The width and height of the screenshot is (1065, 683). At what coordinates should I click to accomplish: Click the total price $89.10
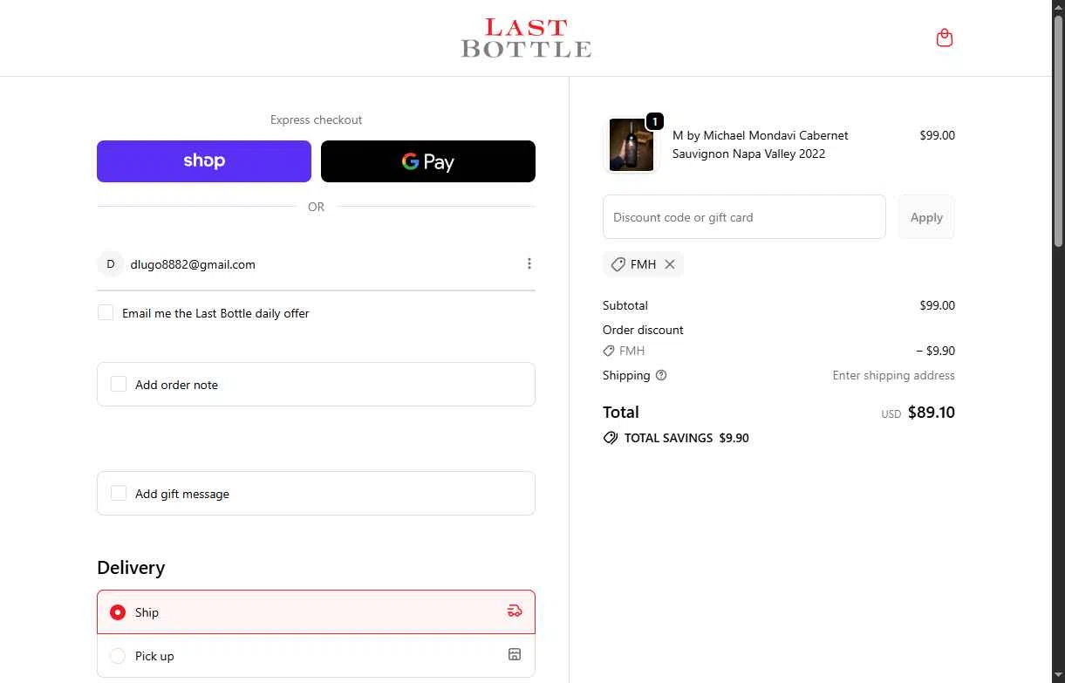932,413
